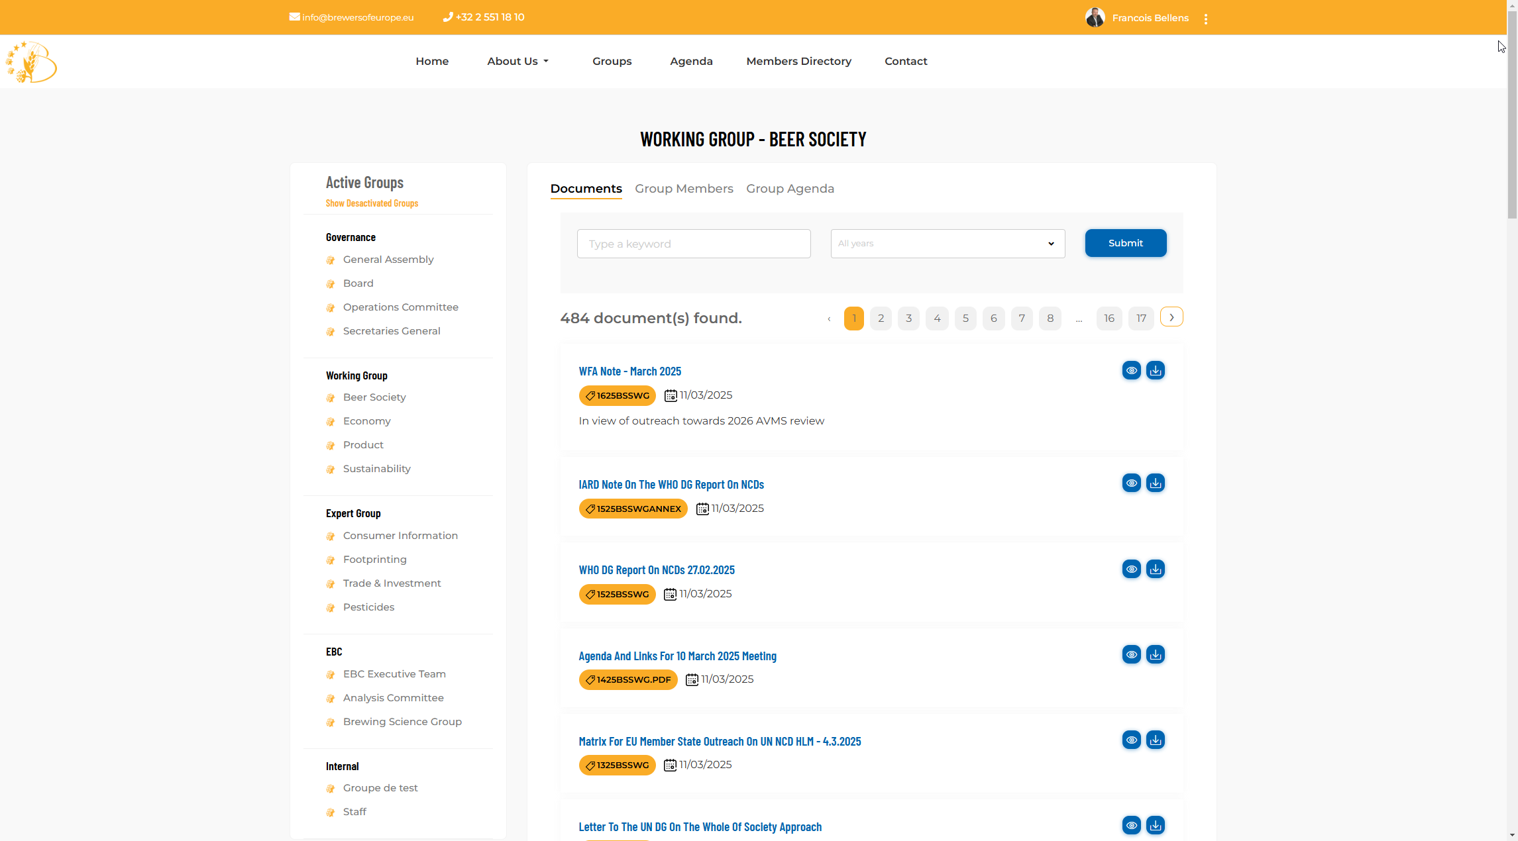The height and width of the screenshot is (841, 1518).
Task: Click the keyword search input field
Action: coord(693,244)
